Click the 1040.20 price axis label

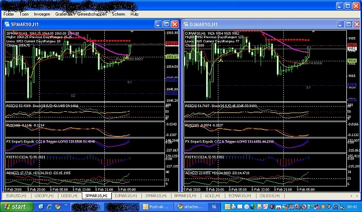[172, 101]
